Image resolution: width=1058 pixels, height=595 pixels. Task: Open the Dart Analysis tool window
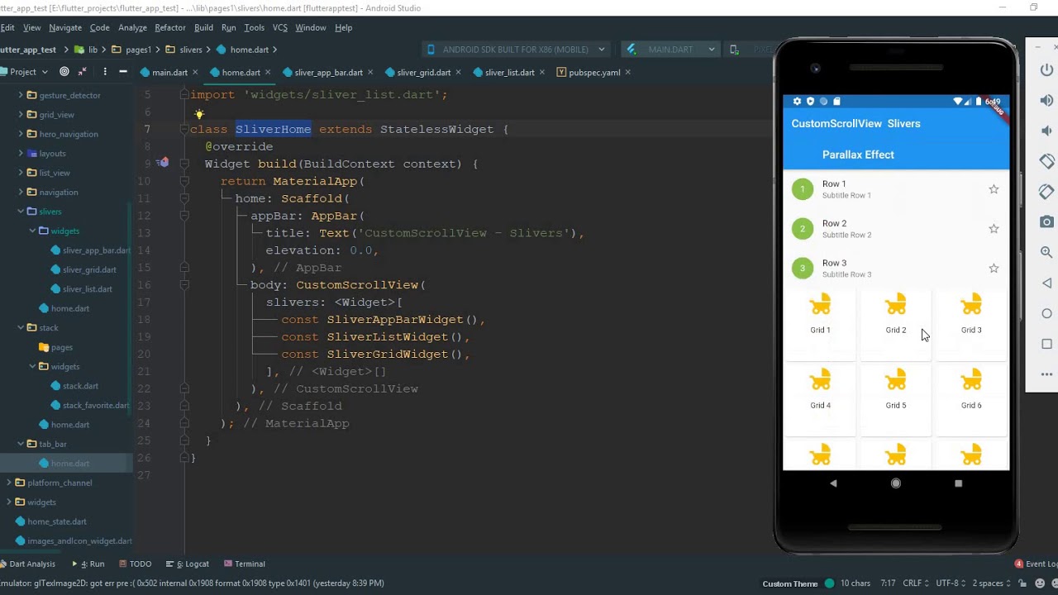pyautogui.click(x=27, y=564)
